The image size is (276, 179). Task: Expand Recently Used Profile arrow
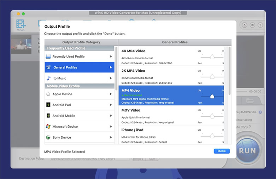point(111,56)
